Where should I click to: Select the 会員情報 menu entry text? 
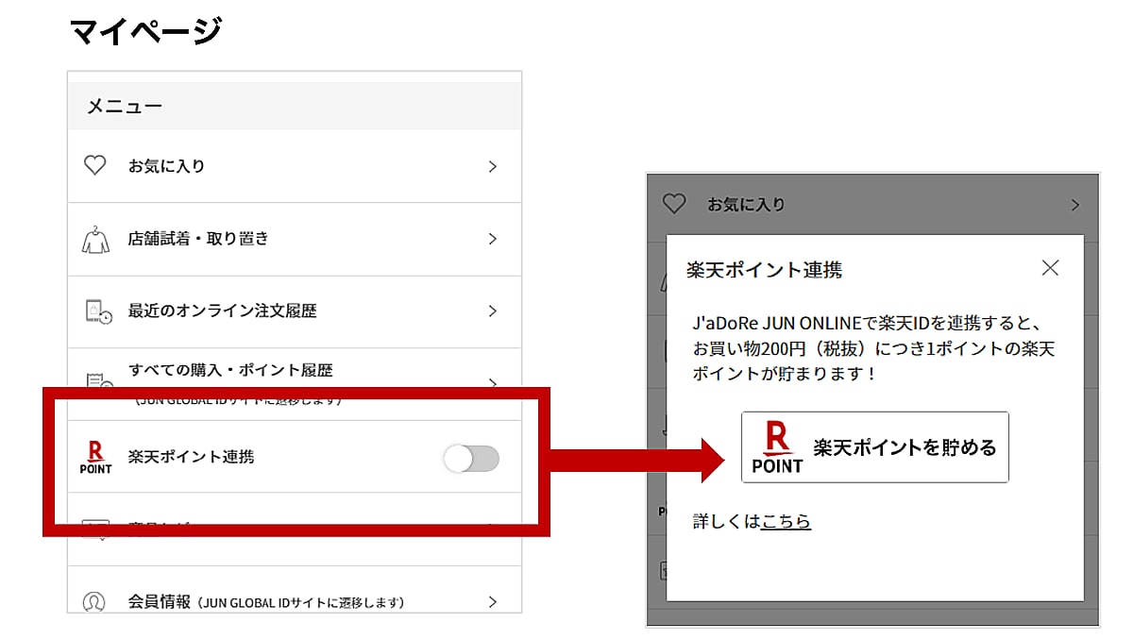point(160,601)
